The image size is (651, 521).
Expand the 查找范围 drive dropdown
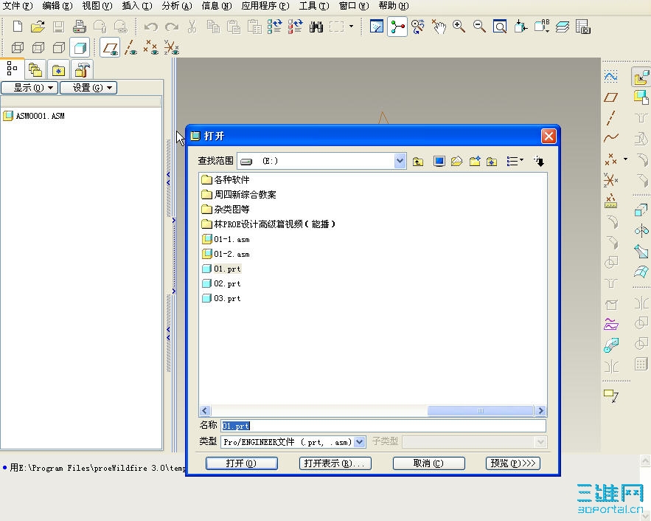point(400,161)
